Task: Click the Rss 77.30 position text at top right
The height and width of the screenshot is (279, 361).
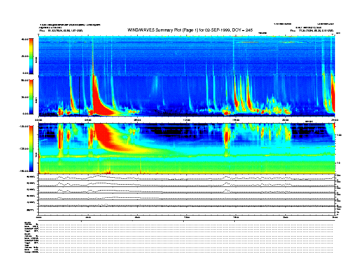Action: pos(312,31)
